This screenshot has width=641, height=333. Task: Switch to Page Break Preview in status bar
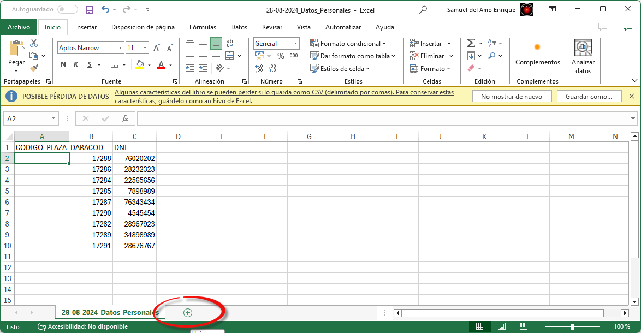tap(523, 326)
